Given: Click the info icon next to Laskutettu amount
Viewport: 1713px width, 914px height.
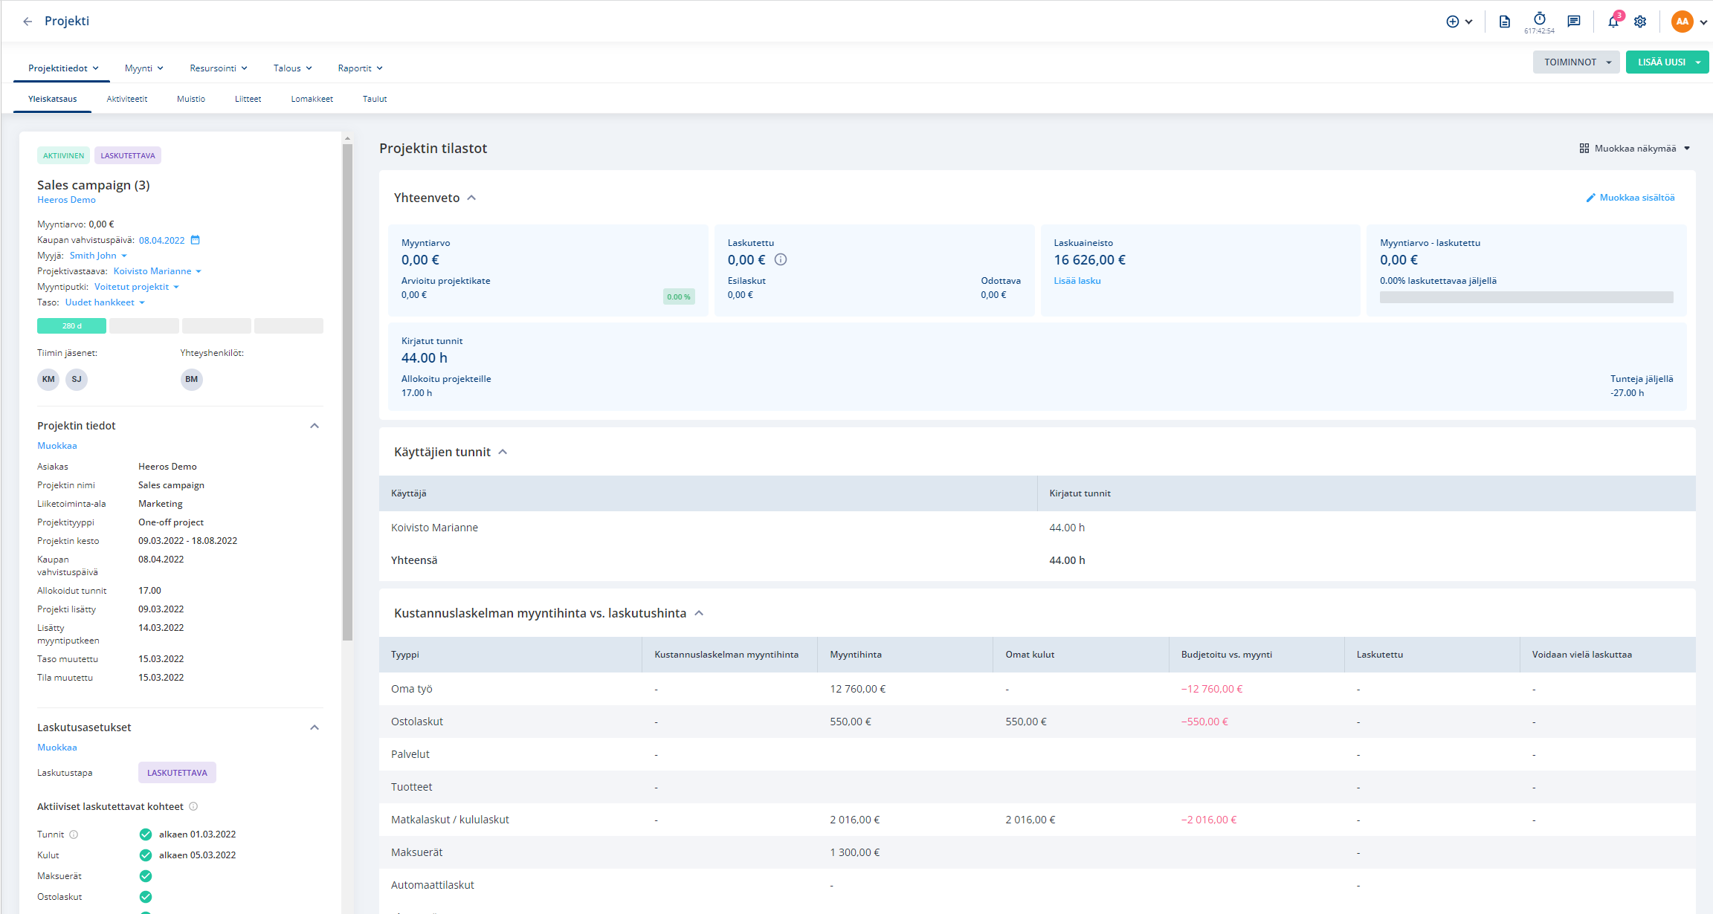Looking at the screenshot, I should pos(781,260).
